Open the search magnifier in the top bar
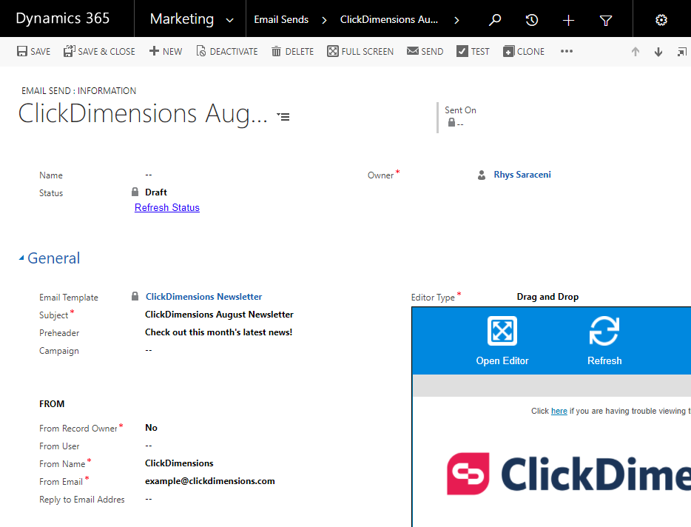Screen dimensions: 691x527 click(495, 20)
